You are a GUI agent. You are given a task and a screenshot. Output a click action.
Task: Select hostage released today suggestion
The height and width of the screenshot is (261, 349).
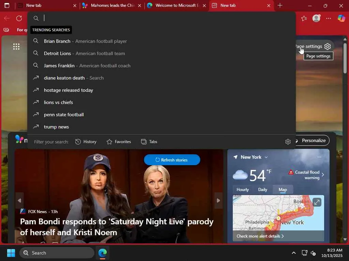click(162, 90)
